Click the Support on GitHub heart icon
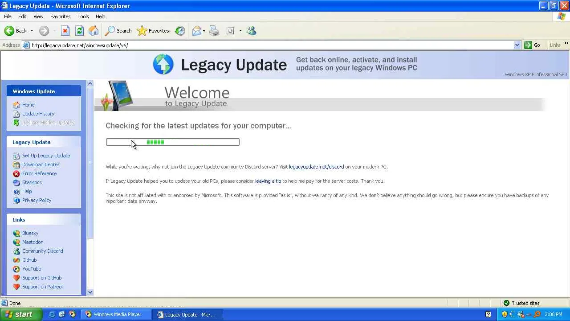Viewport: 570px width, 321px height. click(x=16, y=278)
